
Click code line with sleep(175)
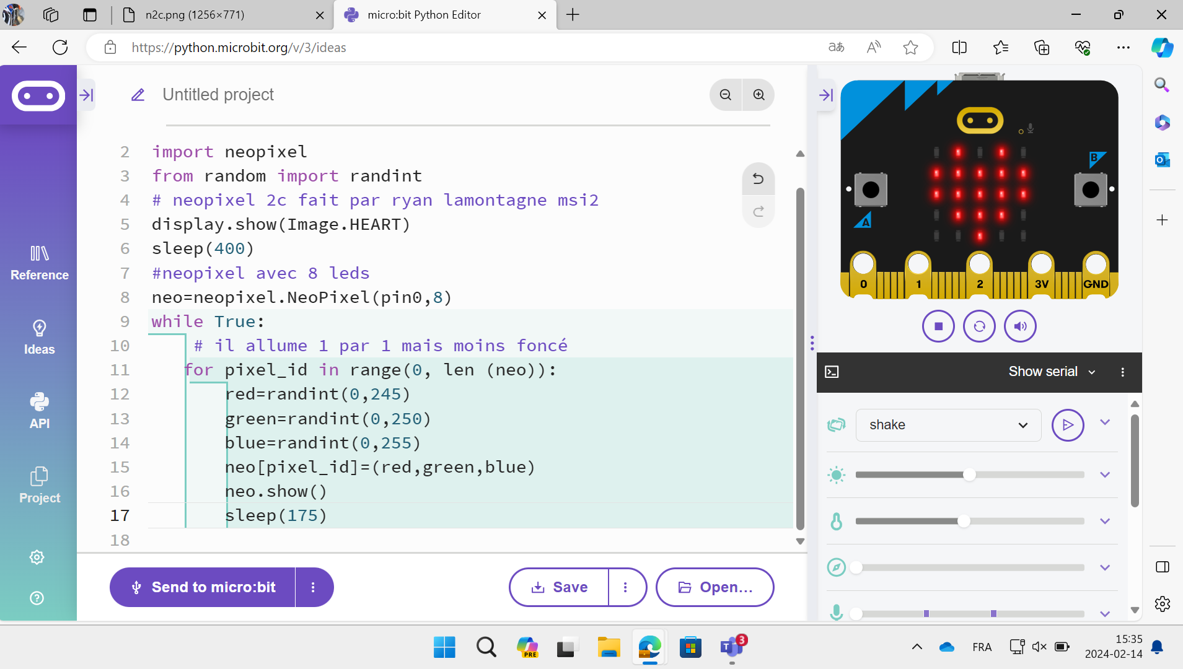pos(276,515)
